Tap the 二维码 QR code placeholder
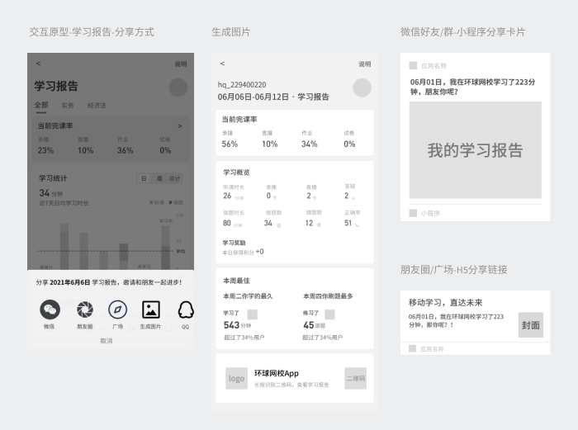This screenshot has width=578, height=430. point(356,378)
